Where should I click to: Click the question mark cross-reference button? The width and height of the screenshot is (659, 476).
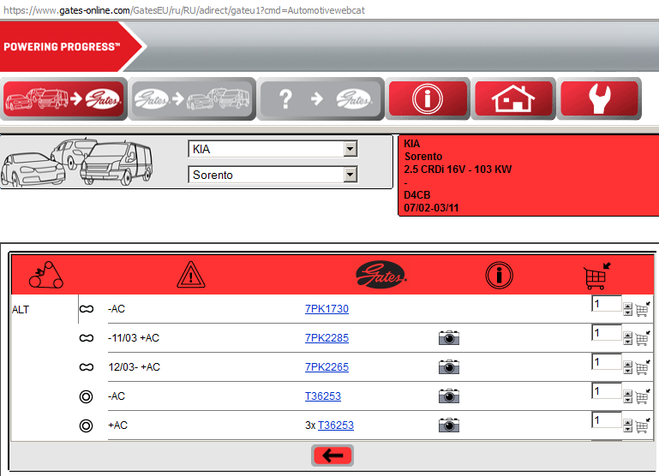(321, 98)
